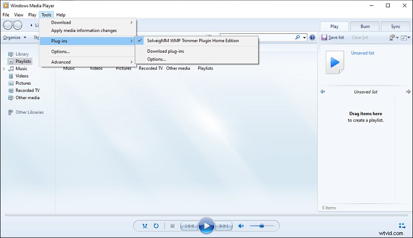Screen dimensions: 413x238
Task: Open the Recorded TV library column
Action: 151,68
